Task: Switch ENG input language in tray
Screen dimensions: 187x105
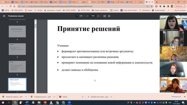Action: 170,103
